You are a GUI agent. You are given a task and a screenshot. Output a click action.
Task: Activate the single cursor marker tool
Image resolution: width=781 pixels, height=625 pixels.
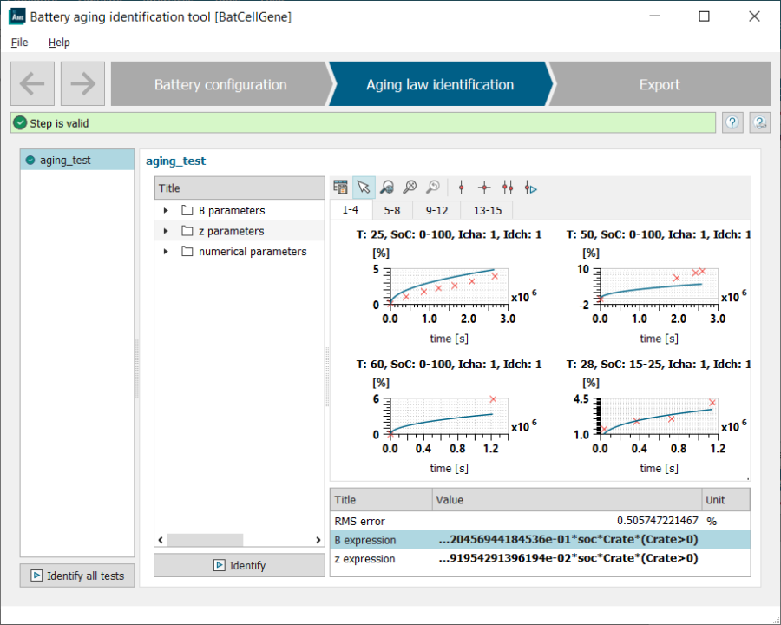coord(461,186)
